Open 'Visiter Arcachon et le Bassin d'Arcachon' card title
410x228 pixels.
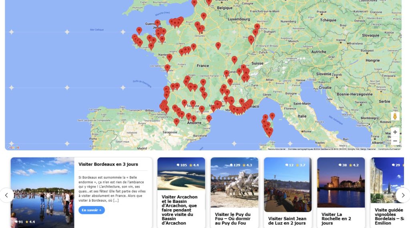(180, 210)
